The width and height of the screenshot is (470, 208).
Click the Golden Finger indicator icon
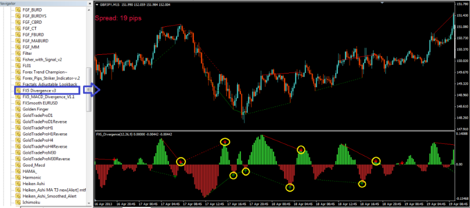tap(18, 109)
